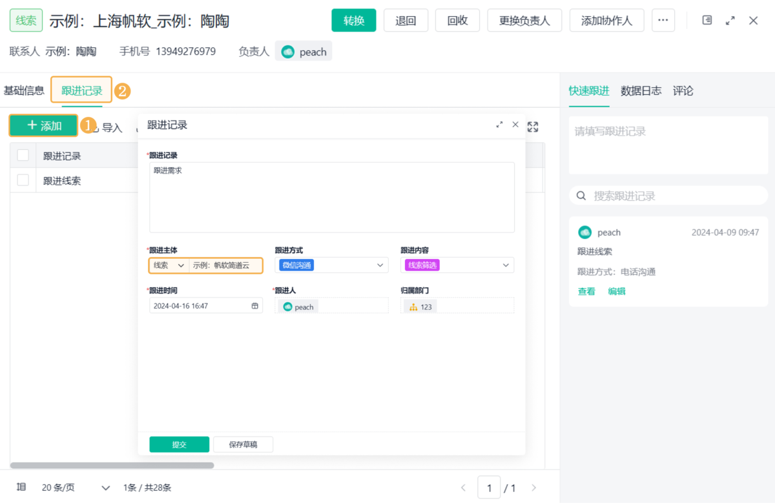
Task: Click the 跟进方式：电话沟通 text
Action: pyautogui.click(x=617, y=272)
